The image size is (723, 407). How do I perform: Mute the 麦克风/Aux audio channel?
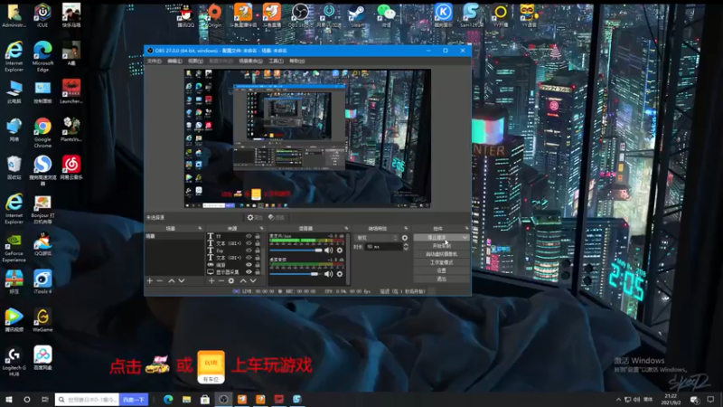(x=328, y=251)
